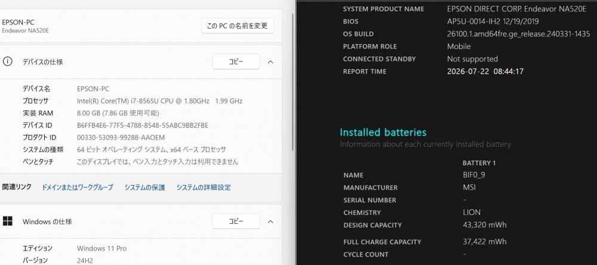This screenshot has height=265, width=597.
Task: Select design capacity 43,320 mWh
Action: click(x=485, y=224)
